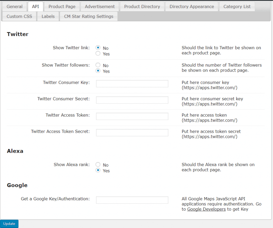Screen dimensions: 273x228
Task: Click the Twitter Consumer Key field
Action: (x=132, y=84)
